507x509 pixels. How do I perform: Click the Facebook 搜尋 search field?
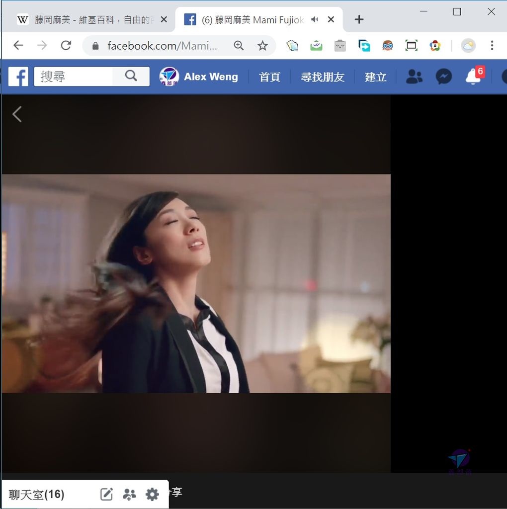tap(74, 77)
